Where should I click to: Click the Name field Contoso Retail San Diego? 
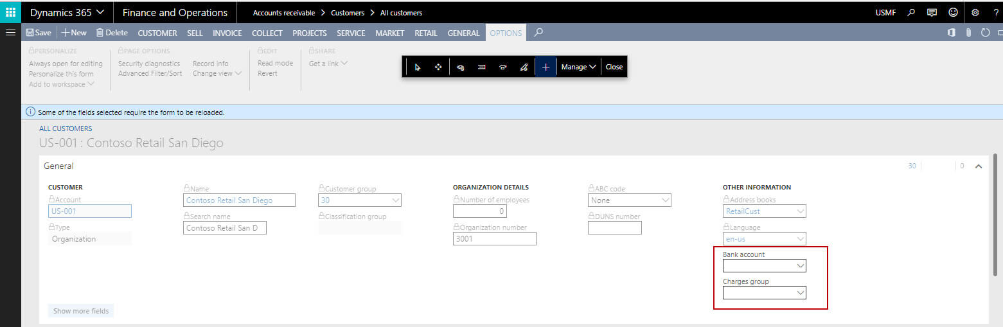[239, 200]
